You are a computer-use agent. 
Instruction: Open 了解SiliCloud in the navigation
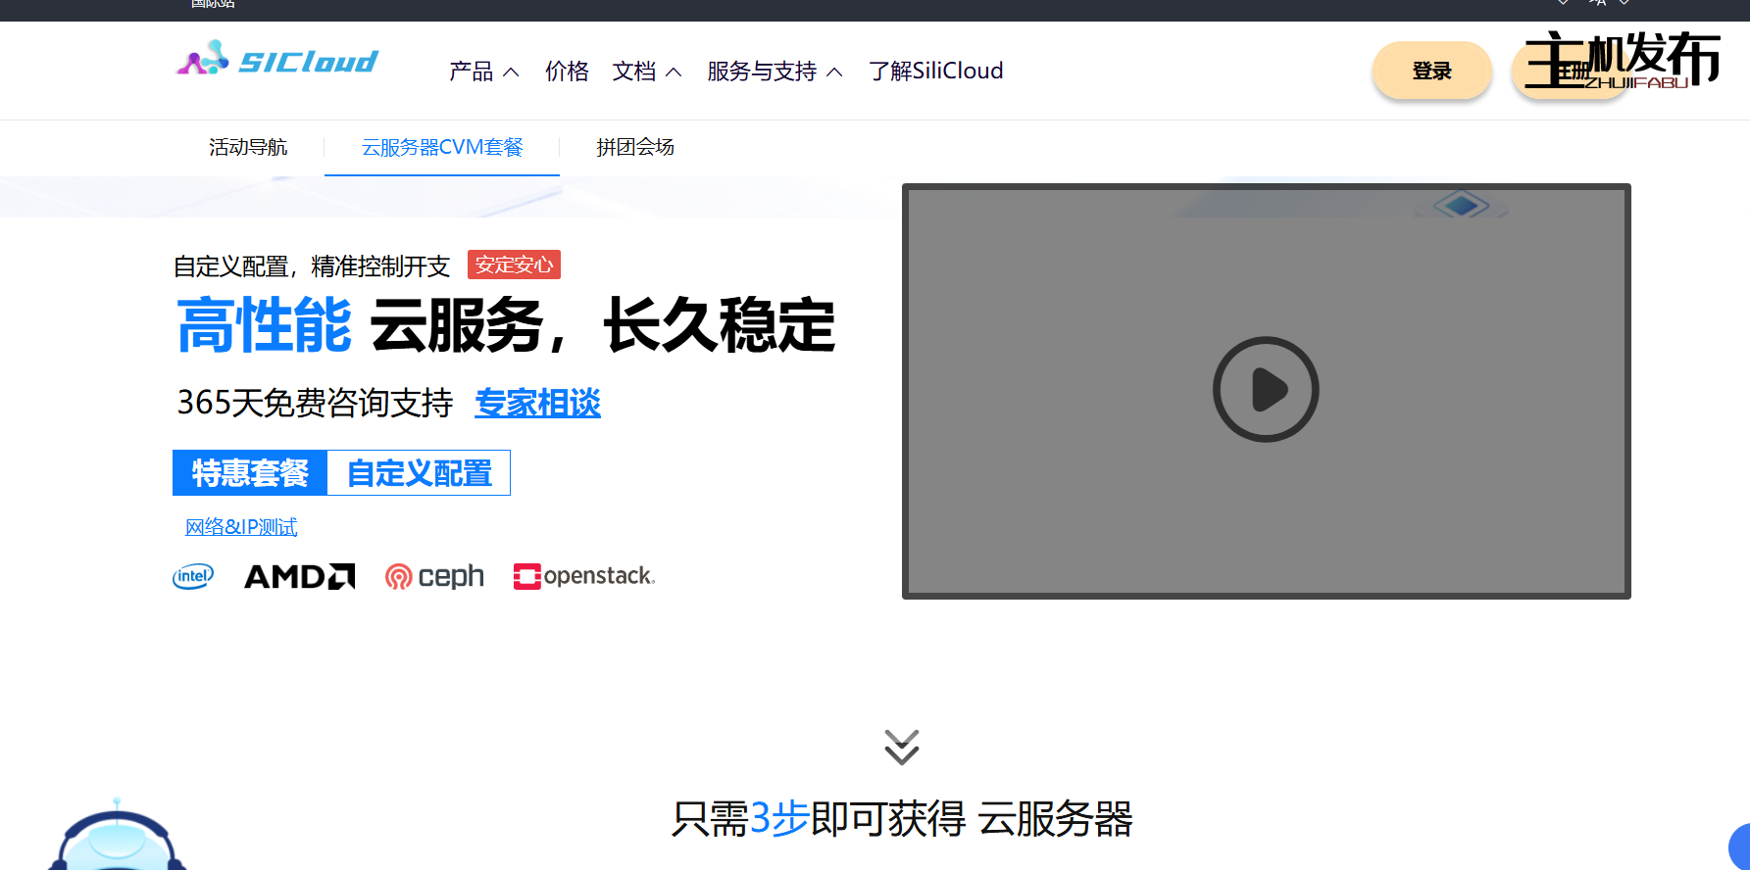tap(935, 72)
